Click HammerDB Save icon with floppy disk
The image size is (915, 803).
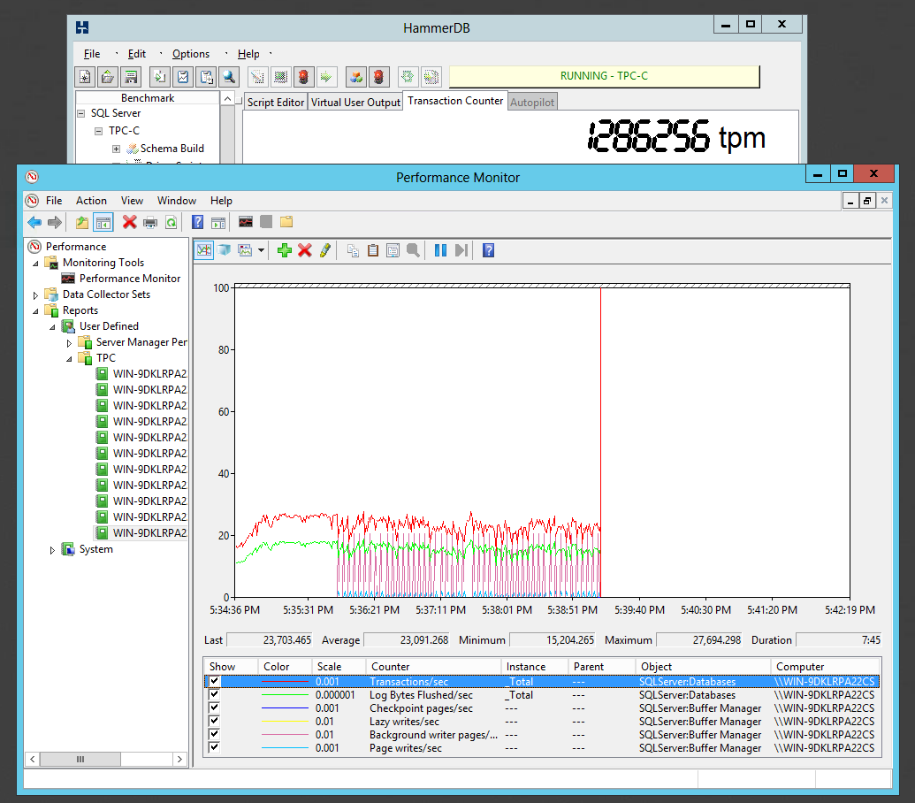132,76
